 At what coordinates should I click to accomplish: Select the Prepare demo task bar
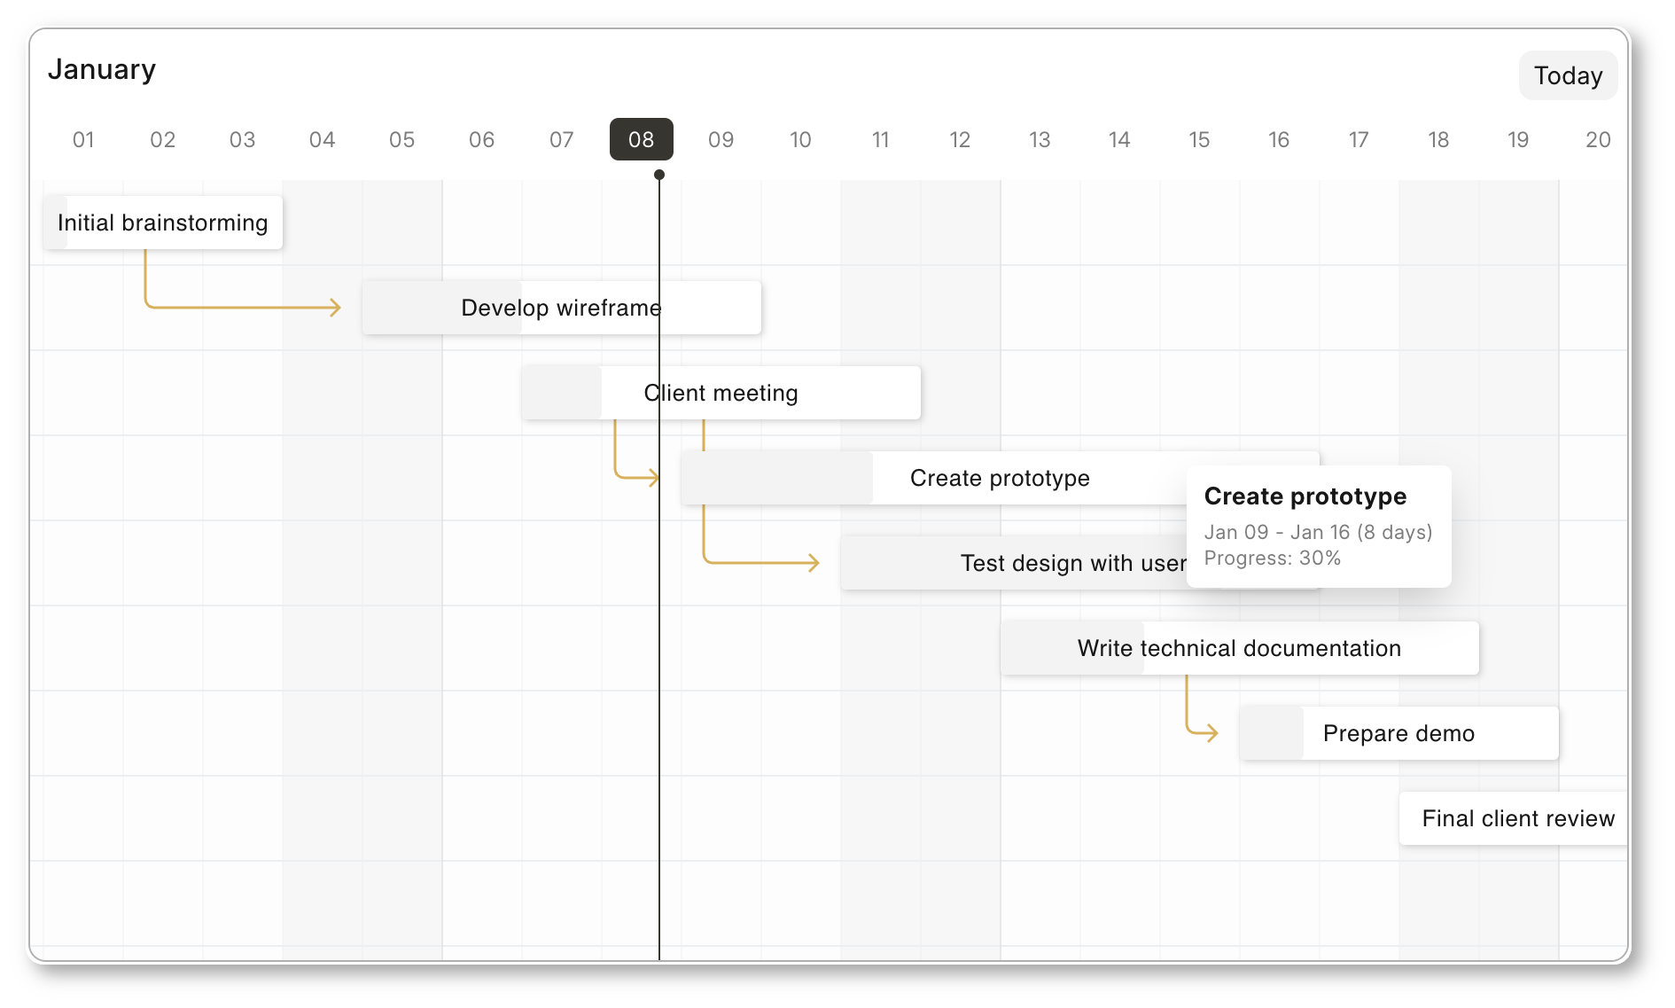(x=1398, y=733)
